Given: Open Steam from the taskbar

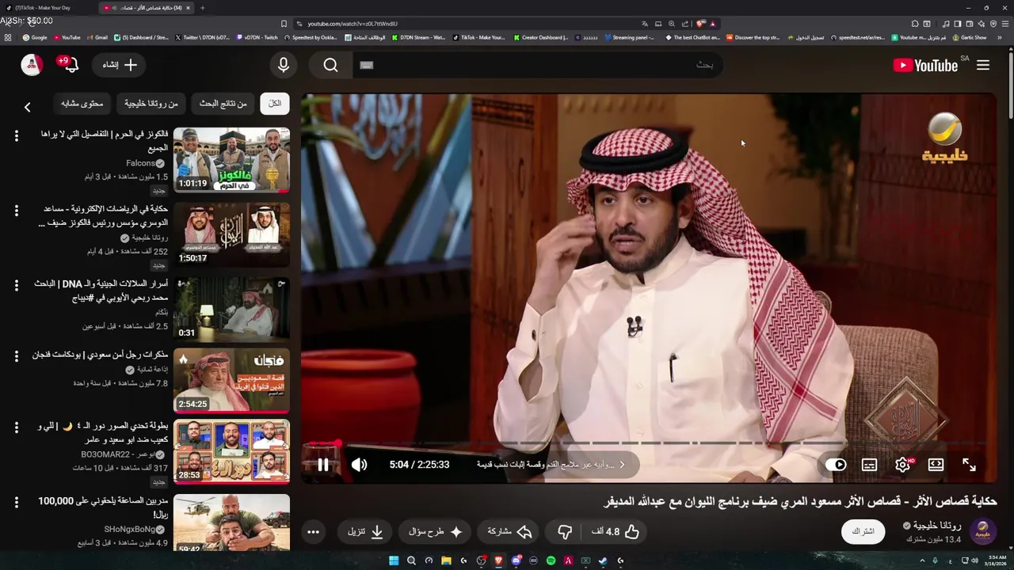Looking at the screenshot, I should click(x=603, y=560).
